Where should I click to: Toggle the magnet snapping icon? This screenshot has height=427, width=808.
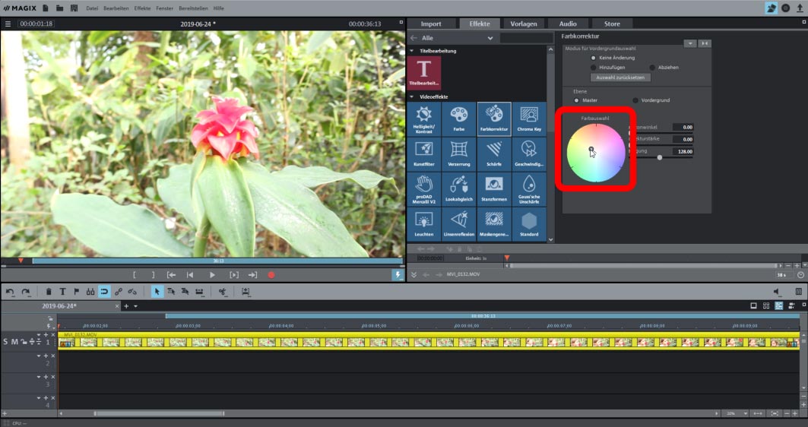click(104, 292)
